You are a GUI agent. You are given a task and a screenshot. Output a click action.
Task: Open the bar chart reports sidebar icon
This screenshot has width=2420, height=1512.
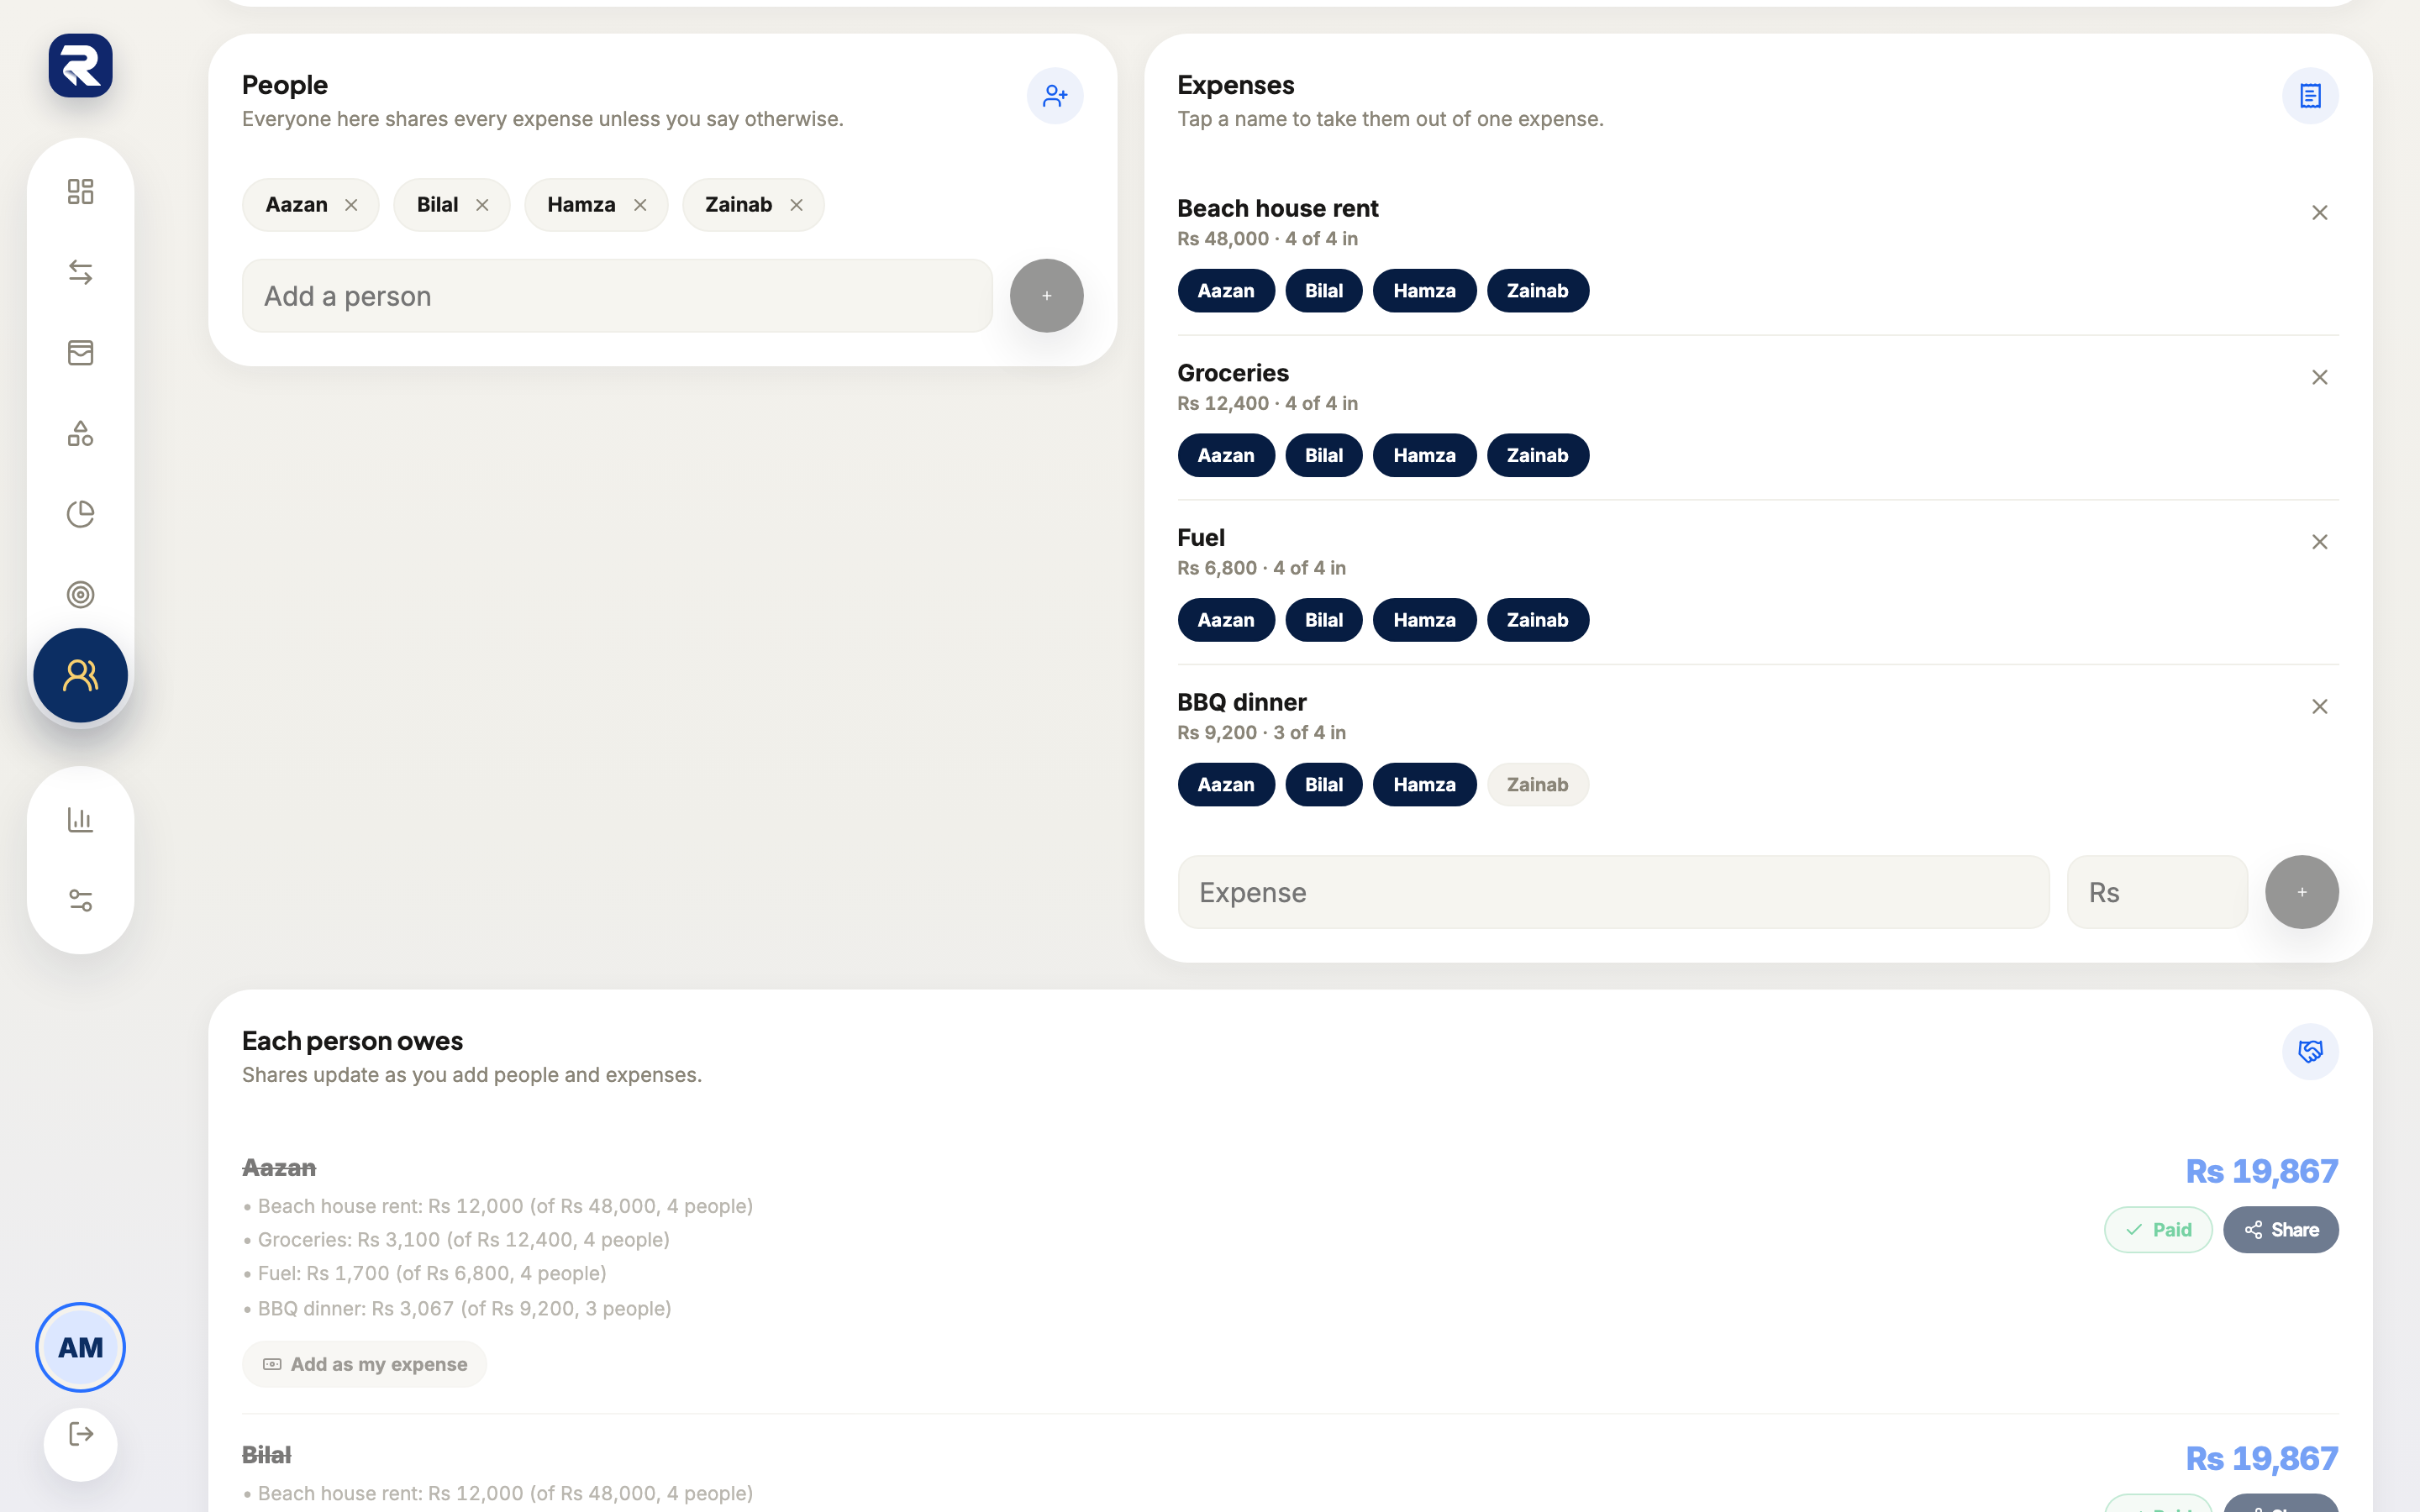(x=80, y=820)
